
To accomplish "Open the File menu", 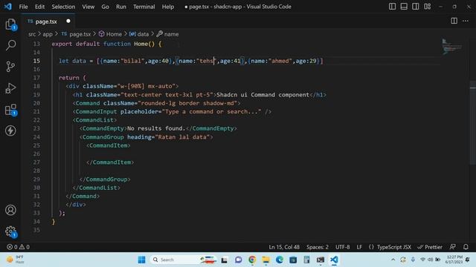I will click(x=23, y=7).
